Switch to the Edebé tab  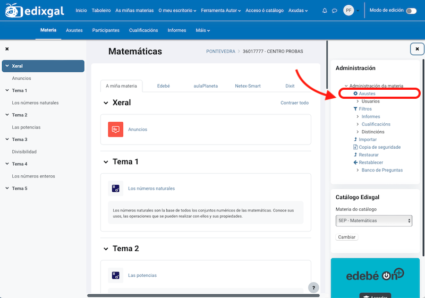click(x=163, y=86)
